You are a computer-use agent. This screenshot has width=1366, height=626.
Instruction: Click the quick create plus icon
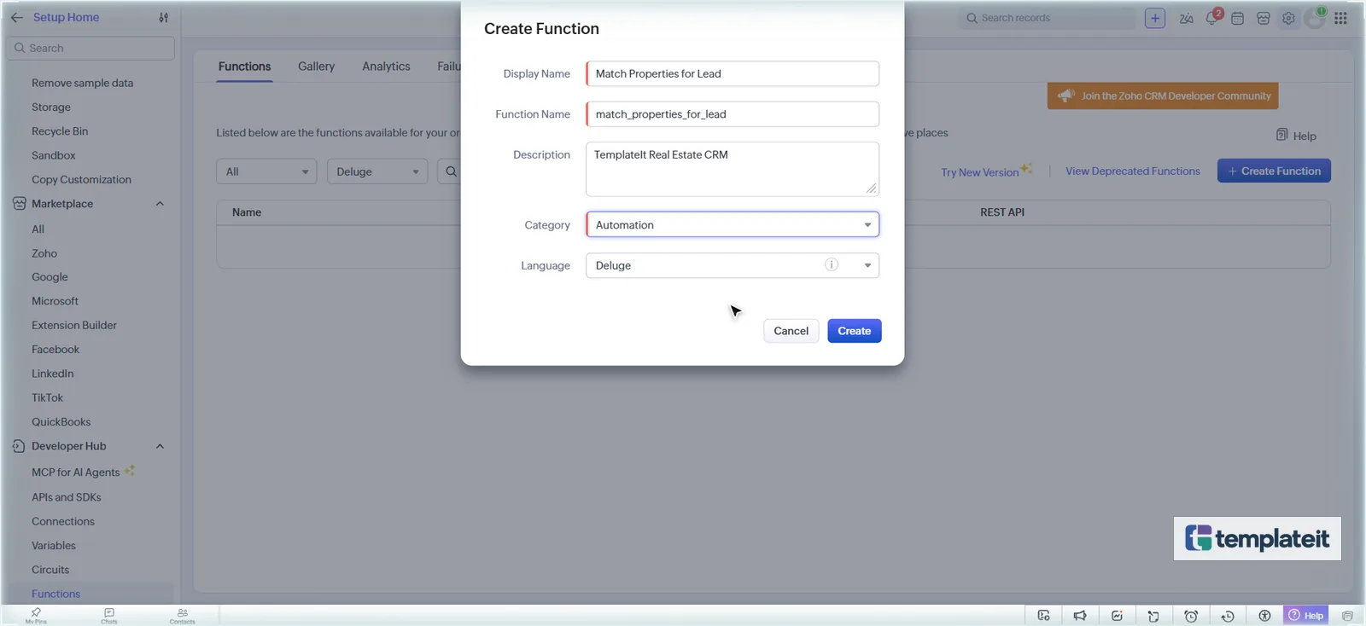click(x=1155, y=18)
